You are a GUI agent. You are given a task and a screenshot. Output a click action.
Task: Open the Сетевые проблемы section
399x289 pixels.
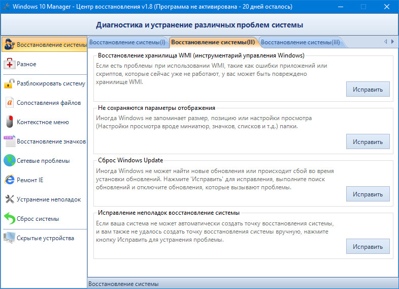pyautogui.click(x=43, y=161)
